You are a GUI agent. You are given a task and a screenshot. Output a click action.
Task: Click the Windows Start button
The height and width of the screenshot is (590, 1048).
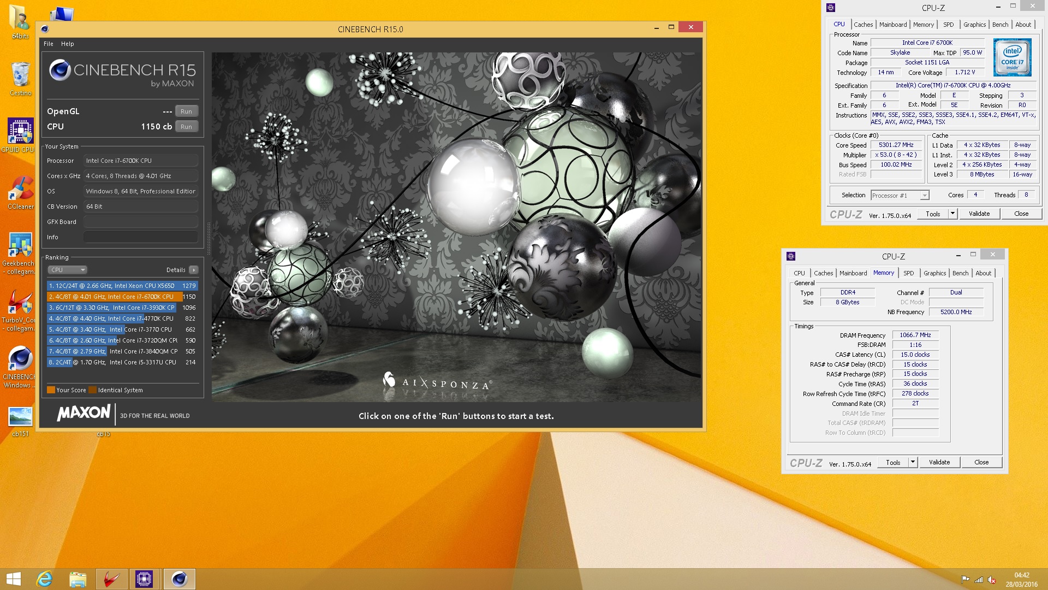point(13,579)
